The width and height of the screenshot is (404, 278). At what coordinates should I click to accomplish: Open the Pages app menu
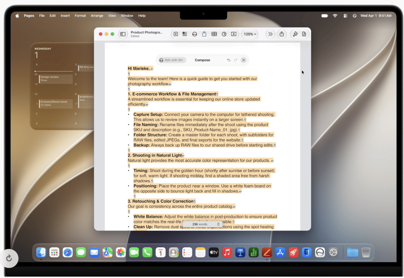(29, 16)
